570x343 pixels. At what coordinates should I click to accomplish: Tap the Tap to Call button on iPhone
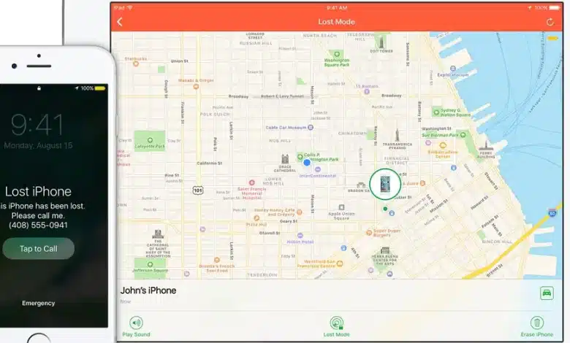click(x=38, y=249)
